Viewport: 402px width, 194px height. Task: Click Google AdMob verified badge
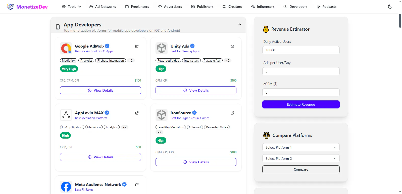click(x=107, y=46)
